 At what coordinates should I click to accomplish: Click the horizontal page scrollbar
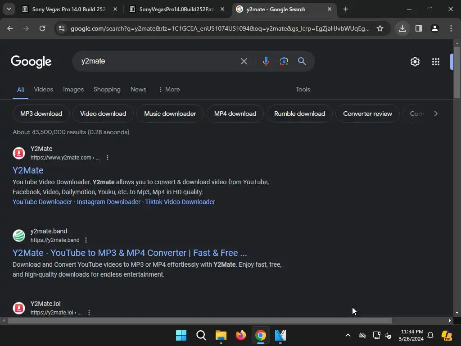click(x=199, y=320)
